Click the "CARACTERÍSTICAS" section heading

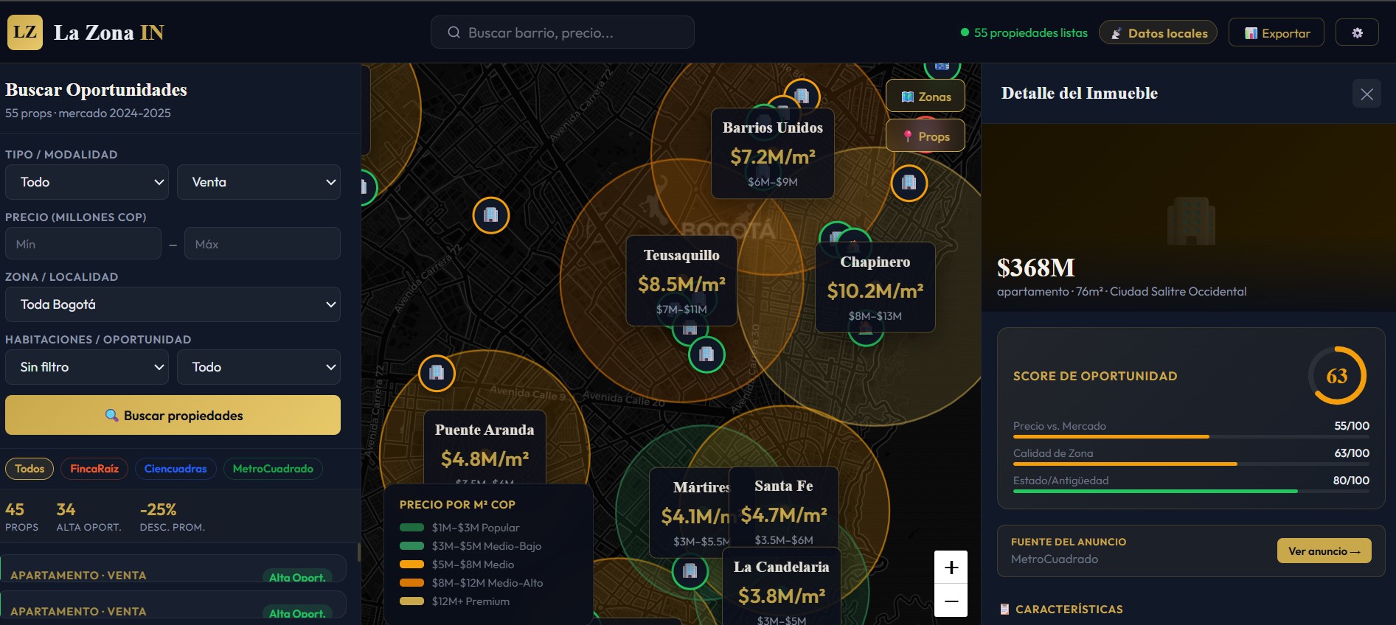tap(1069, 610)
